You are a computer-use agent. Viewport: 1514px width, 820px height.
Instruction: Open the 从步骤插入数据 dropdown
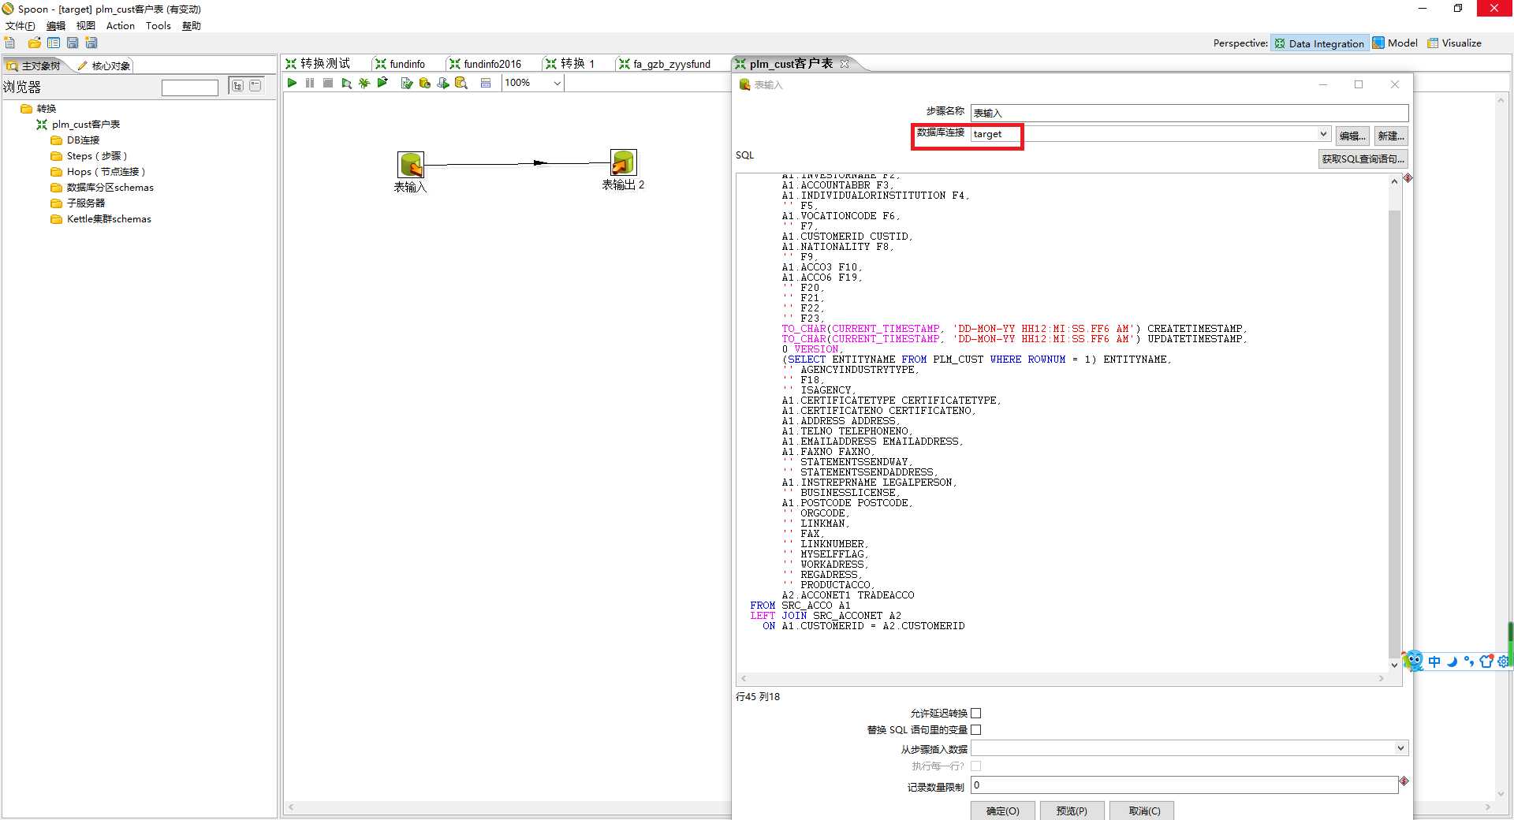pos(1400,747)
